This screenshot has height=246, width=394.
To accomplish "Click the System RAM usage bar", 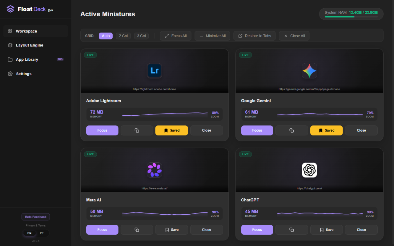I will point(351,17).
